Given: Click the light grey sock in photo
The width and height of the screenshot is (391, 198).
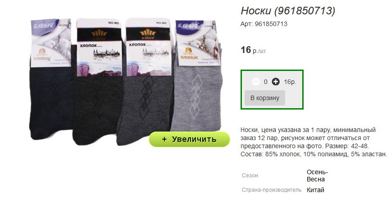Looking at the screenshot, I should click(x=196, y=97).
